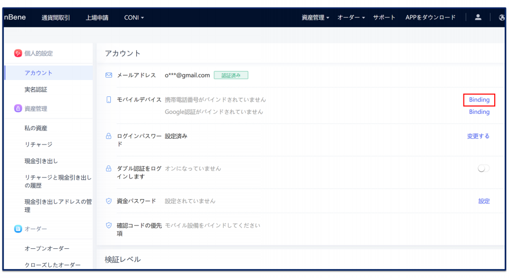Click APPをダウンロード in the header
Image resolution: width=509 pixels, height=278 pixels.
click(x=431, y=17)
